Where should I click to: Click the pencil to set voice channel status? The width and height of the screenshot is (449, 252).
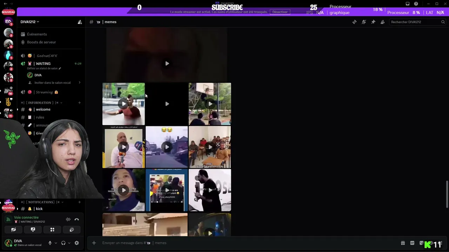pos(60,69)
